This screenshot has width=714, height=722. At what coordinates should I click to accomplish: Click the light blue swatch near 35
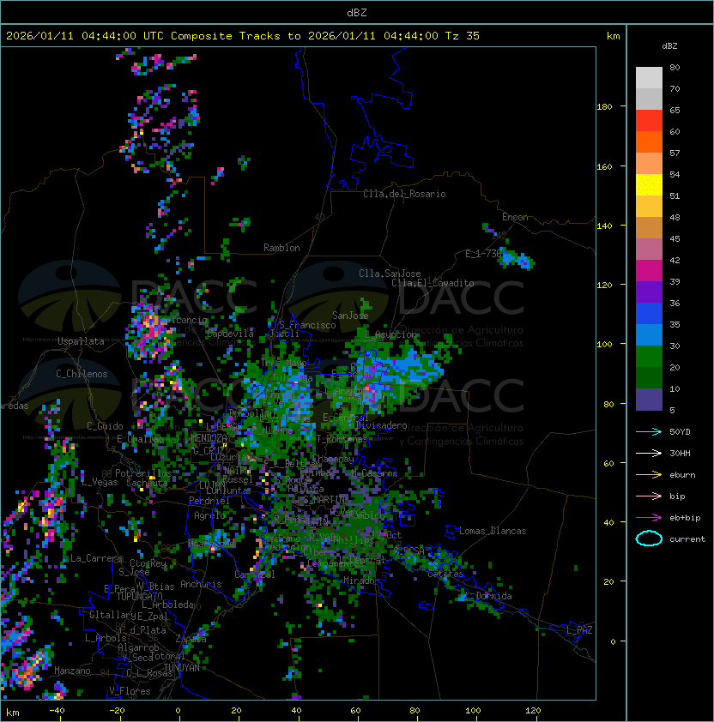[649, 335]
